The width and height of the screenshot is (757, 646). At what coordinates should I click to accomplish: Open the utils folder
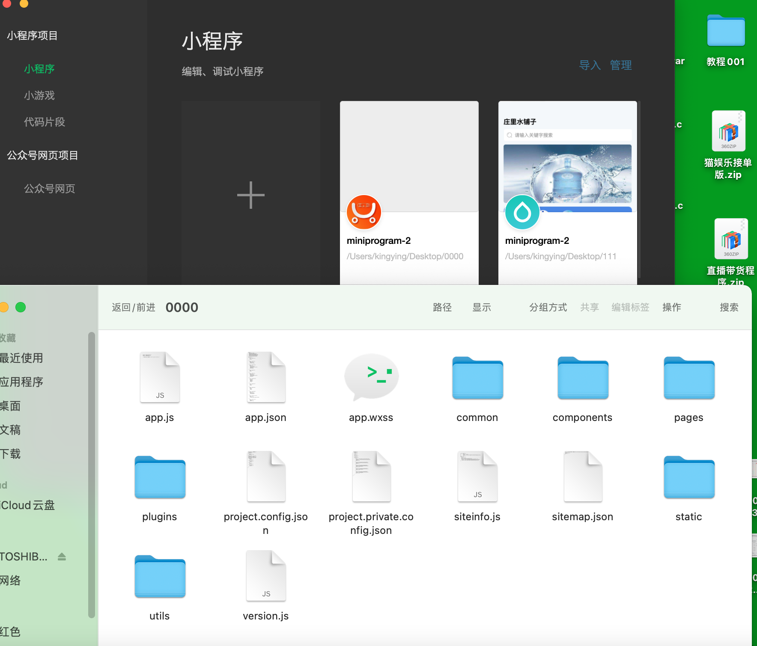[x=159, y=576]
